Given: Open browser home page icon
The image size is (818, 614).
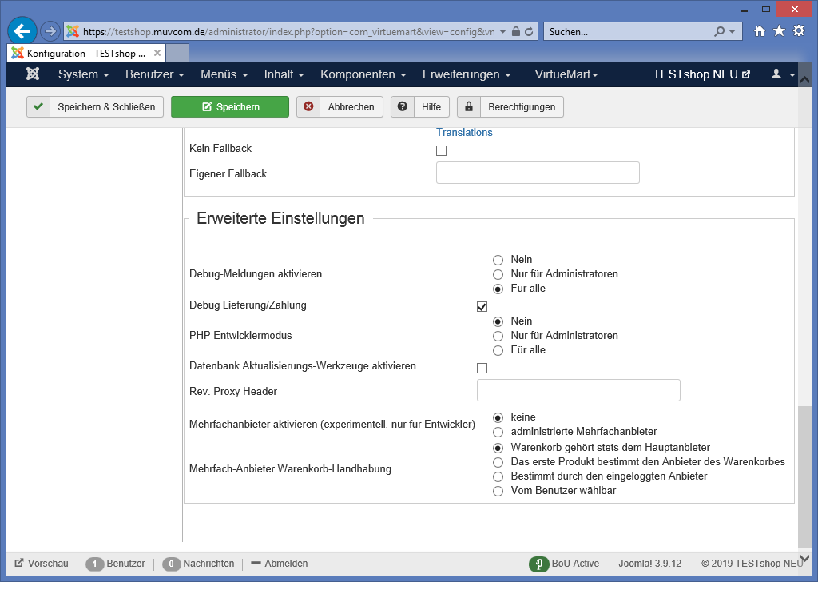Looking at the screenshot, I should (760, 31).
